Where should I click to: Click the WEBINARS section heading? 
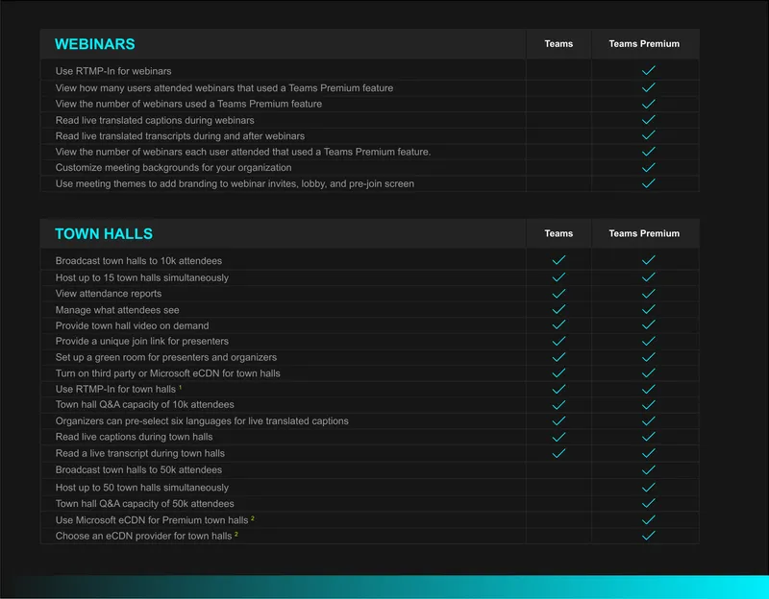pos(94,44)
